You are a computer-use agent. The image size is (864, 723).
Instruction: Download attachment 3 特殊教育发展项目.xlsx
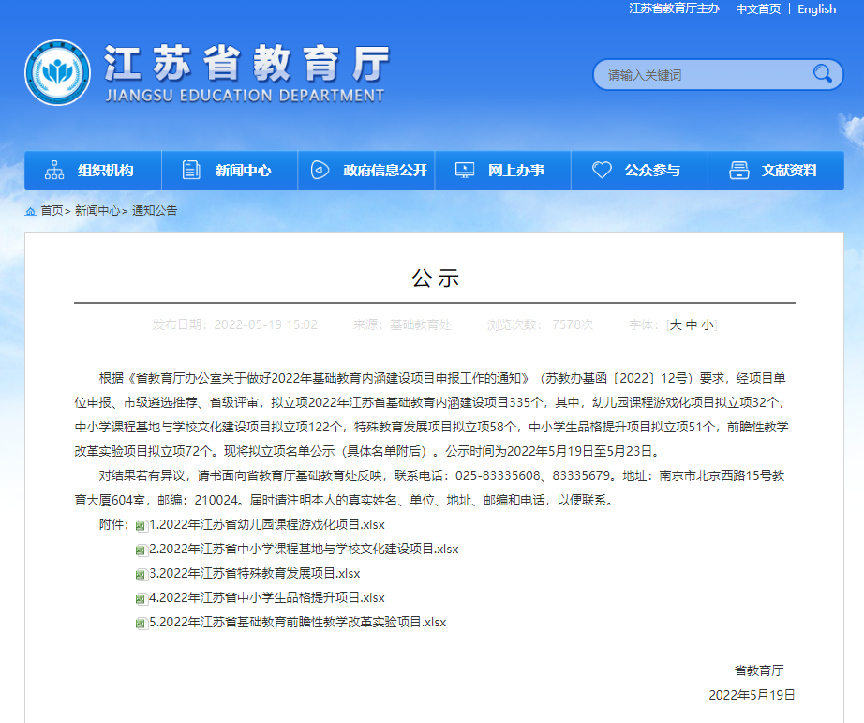click(254, 573)
